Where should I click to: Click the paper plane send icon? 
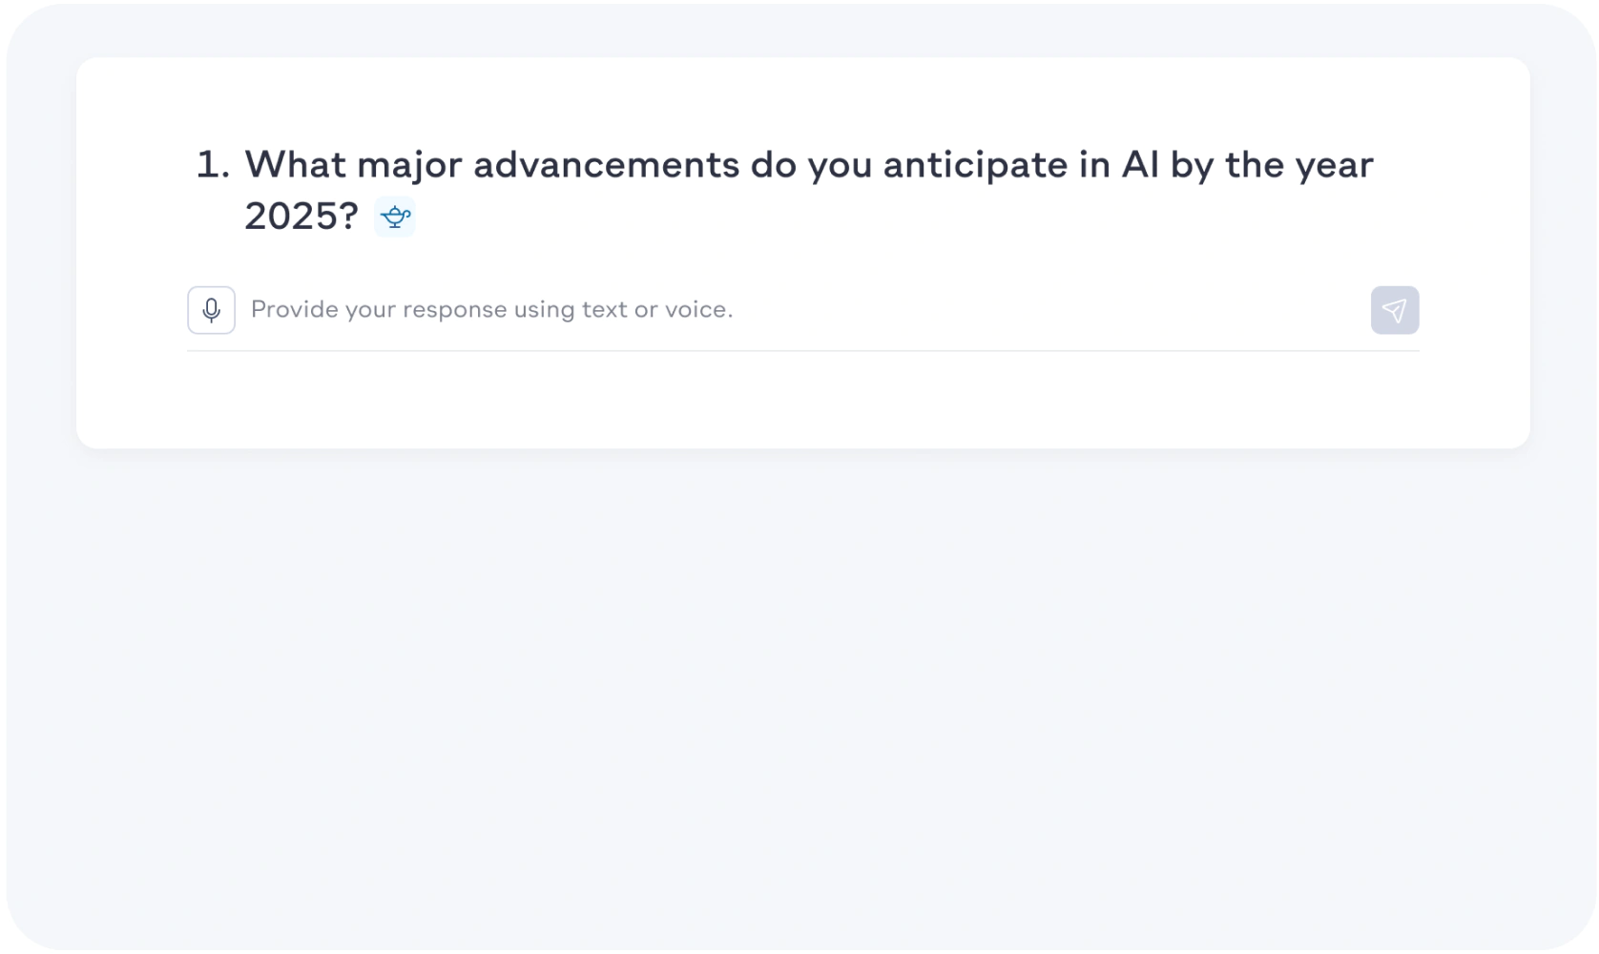pyautogui.click(x=1394, y=310)
